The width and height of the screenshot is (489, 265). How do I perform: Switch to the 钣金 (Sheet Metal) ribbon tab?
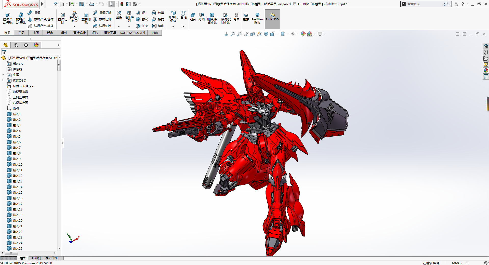(50, 33)
